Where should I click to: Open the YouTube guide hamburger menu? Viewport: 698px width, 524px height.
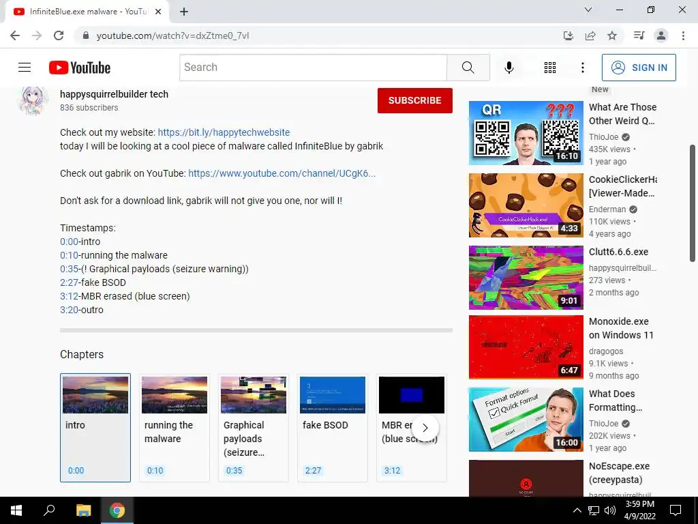pos(25,68)
